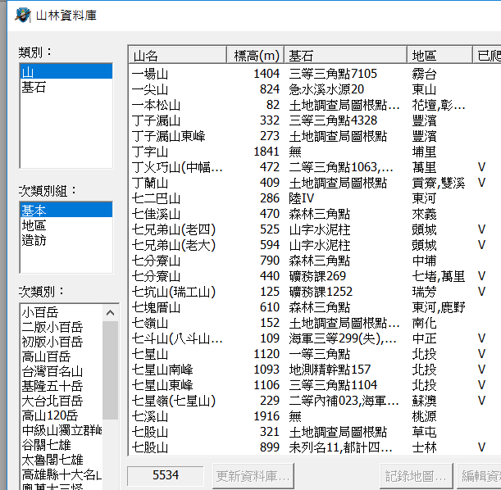Click the 基石 column header
This screenshot has height=490, width=501.
(345, 56)
